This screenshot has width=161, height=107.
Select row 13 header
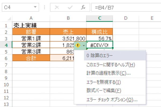point(6,104)
